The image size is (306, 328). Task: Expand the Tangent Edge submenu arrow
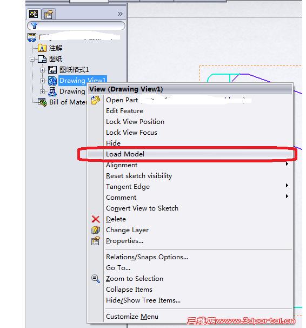click(287, 186)
